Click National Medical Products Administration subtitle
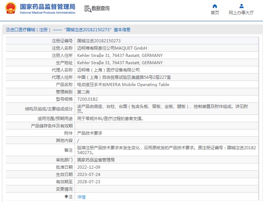Viewport: 263px width, 202px height. (48, 12)
